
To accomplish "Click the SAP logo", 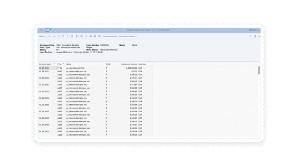I will (x=48, y=30).
